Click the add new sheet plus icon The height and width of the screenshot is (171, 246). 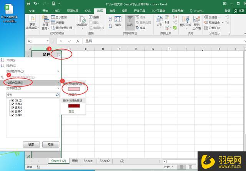tap(122, 161)
